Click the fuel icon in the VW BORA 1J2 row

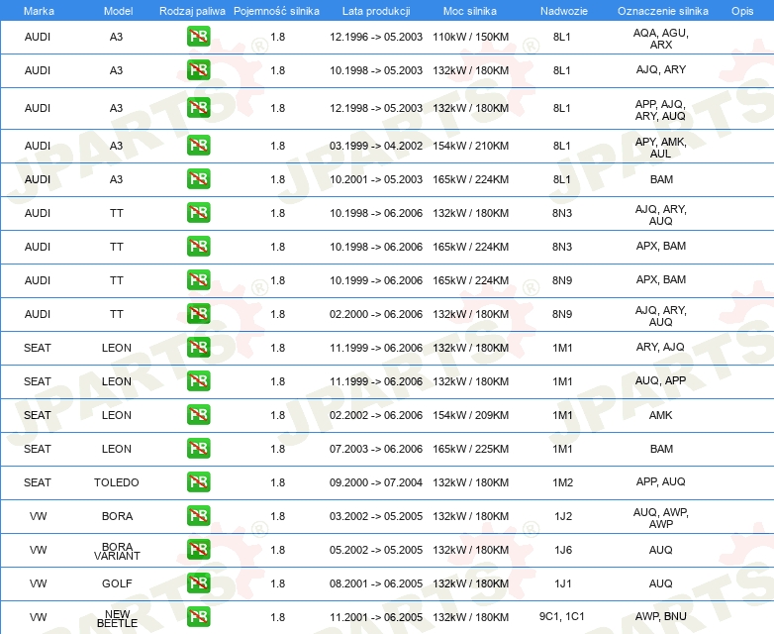click(x=198, y=515)
